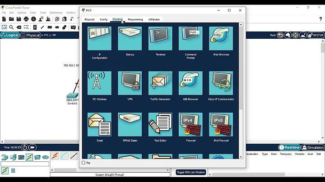Click the New Cluster cloud icon
Screen dimensions: 325x182
click(288, 35)
